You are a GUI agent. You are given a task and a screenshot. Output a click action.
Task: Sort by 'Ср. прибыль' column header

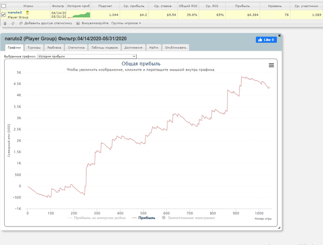coord(134,6)
